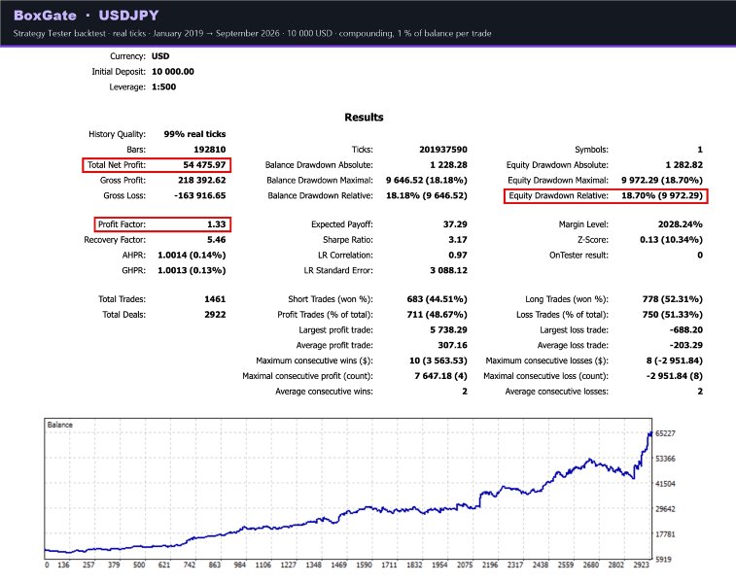The height and width of the screenshot is (583, 736).
Task: Select Z-Score value 0.13 (10.34%)
Action: pyautogui.click(x=671, y=240)
